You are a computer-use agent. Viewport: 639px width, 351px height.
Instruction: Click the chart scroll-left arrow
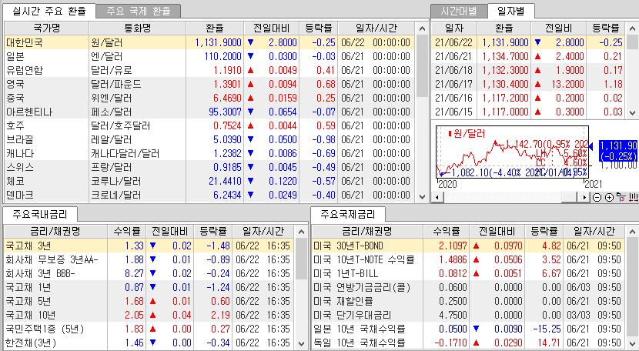click(x=438, y=198)
